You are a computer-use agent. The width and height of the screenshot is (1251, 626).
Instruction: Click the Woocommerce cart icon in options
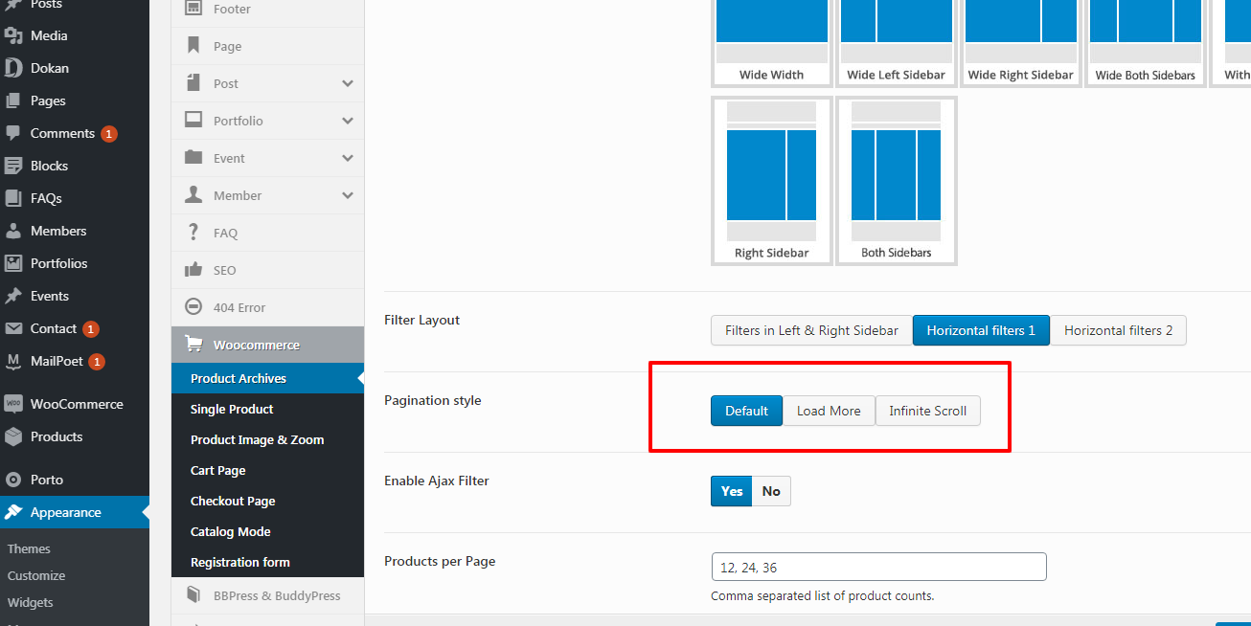tap(193, 345)
